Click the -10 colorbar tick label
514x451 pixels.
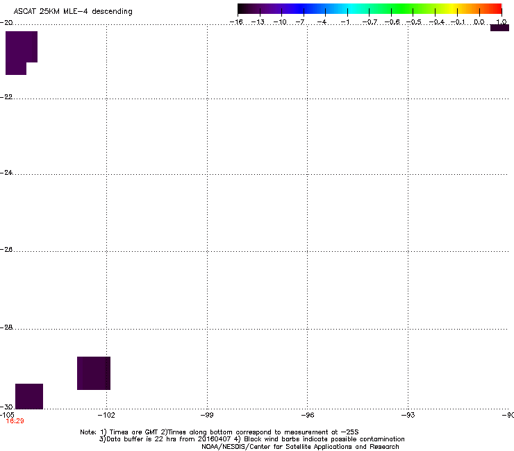280,22
